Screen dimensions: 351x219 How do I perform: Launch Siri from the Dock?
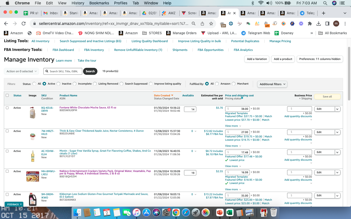pos(156,212)
